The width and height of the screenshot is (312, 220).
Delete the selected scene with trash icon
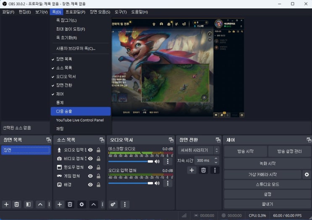pyautogui.click(x=17, y=204)
